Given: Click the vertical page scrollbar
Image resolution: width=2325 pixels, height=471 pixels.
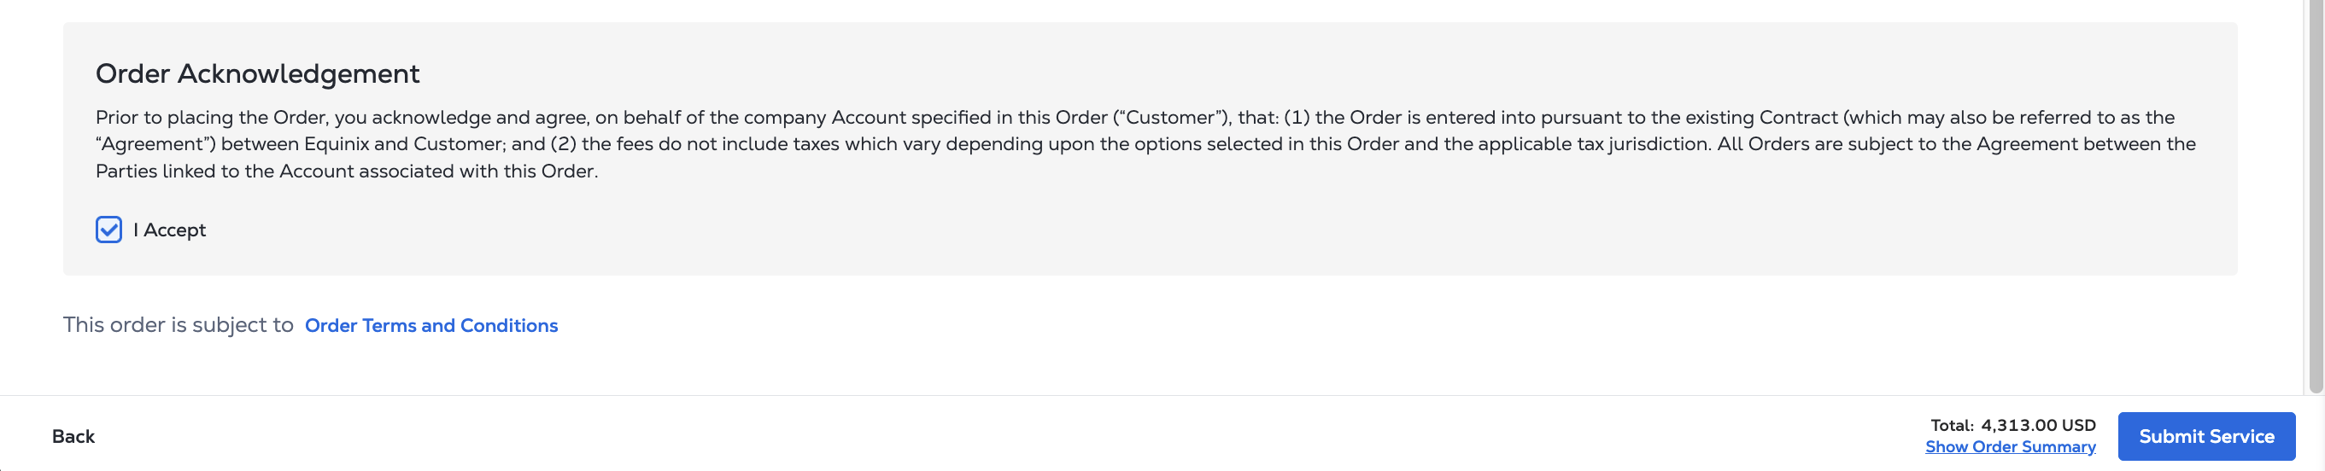Looking at the screenshot, I should (2315, 199).
